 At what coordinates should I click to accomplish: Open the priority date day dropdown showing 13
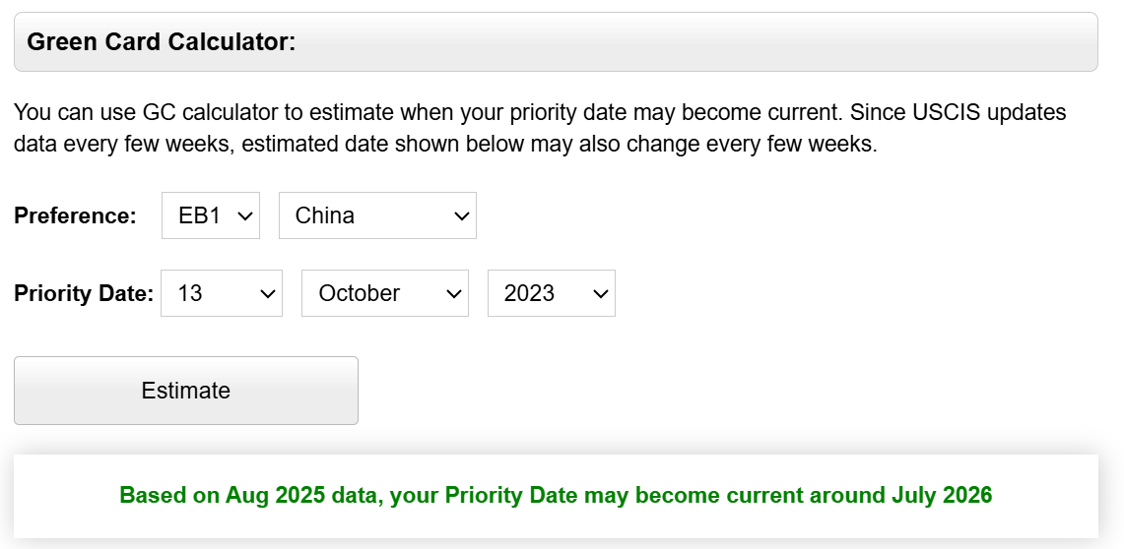[x=221, y=293]
